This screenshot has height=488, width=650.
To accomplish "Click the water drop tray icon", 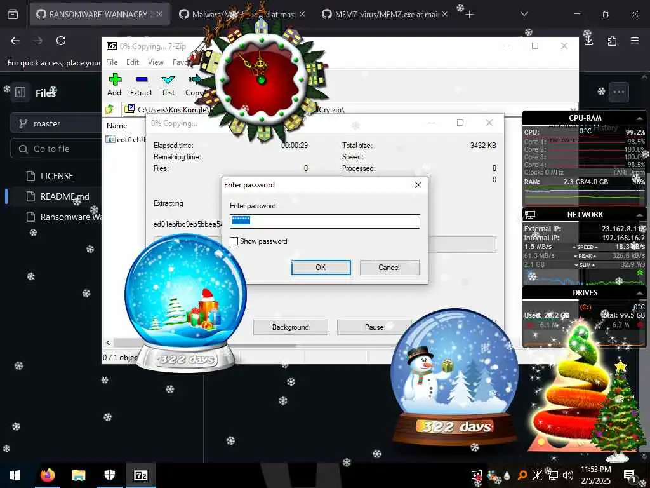I will [x=507, y=475].
